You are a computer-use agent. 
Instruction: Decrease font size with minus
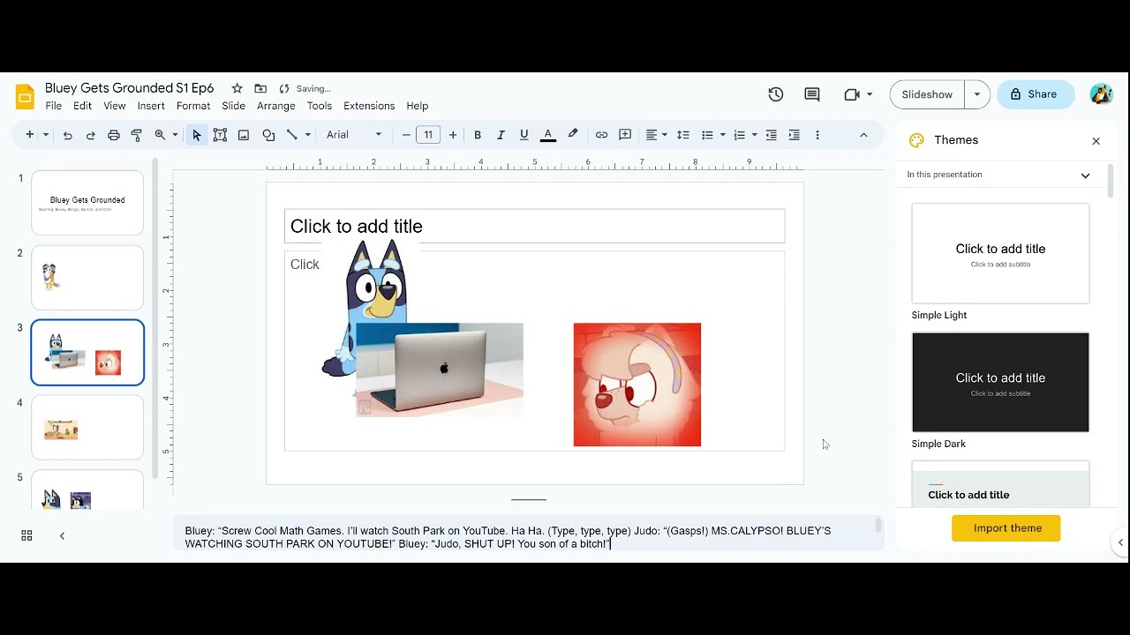coord(406,135)
